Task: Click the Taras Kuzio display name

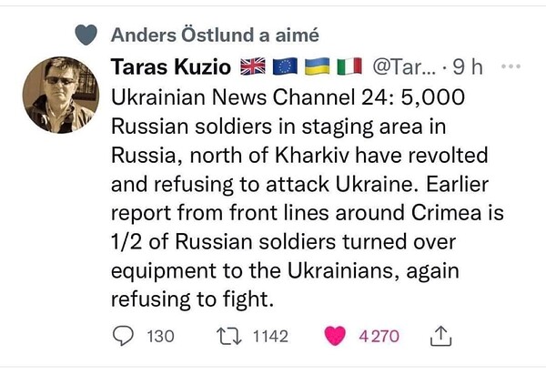Action: click(x=170, y=67)
